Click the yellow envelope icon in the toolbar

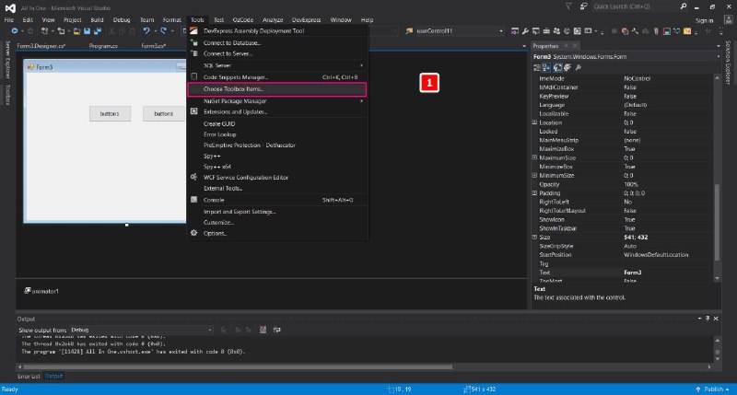click(686, 31)
